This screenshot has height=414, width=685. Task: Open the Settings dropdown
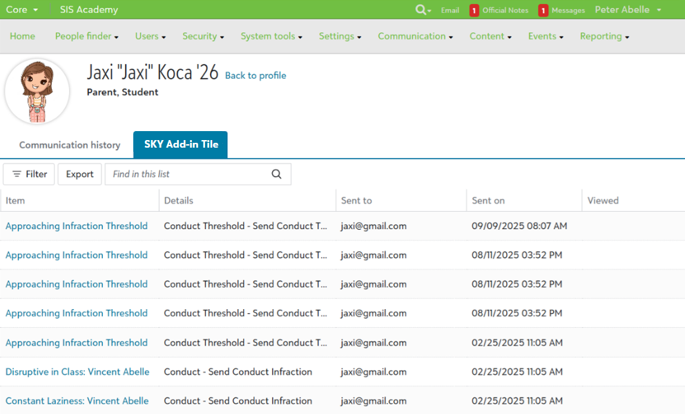point(336,36)
